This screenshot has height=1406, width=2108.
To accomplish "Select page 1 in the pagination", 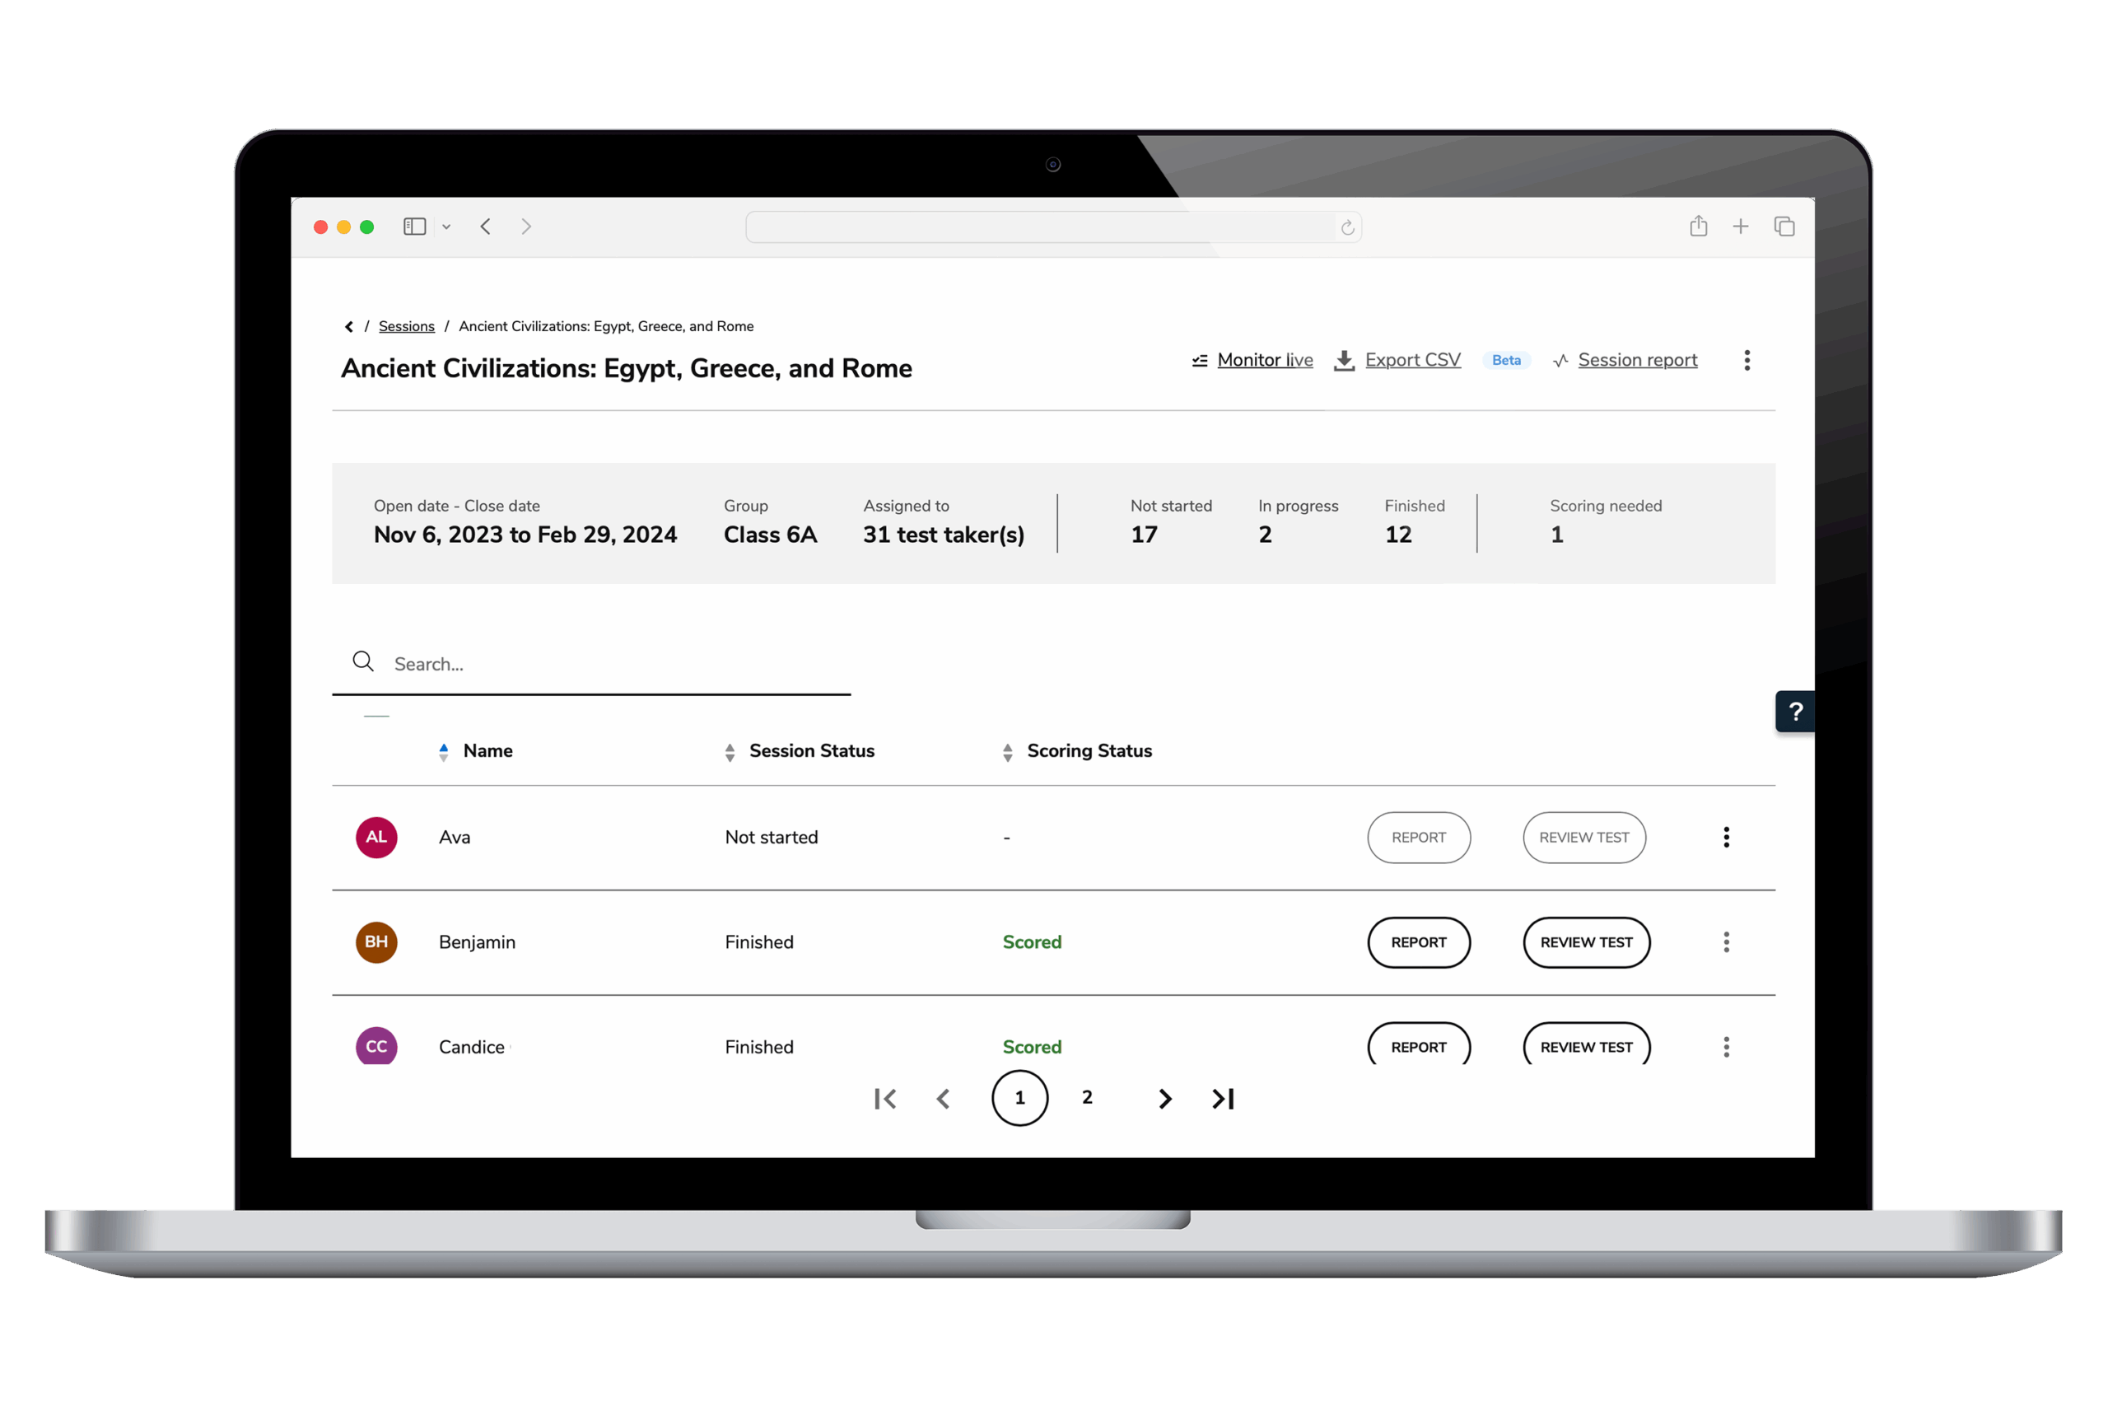I will (x=1020, y=1098).
